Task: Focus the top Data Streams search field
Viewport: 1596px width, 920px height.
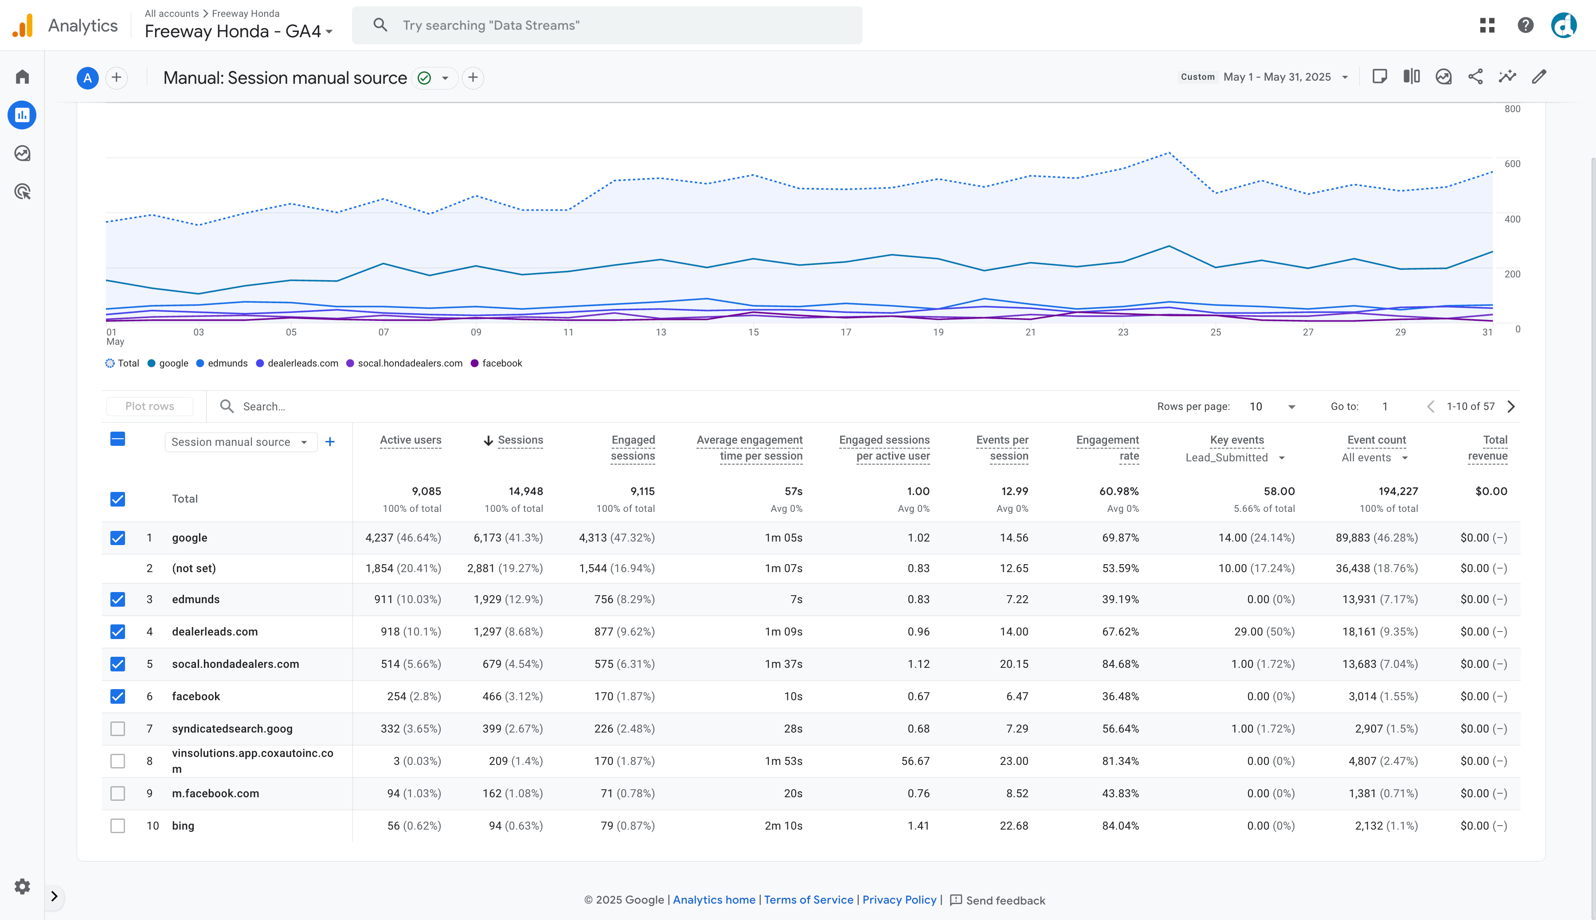Action: [607, 25]
